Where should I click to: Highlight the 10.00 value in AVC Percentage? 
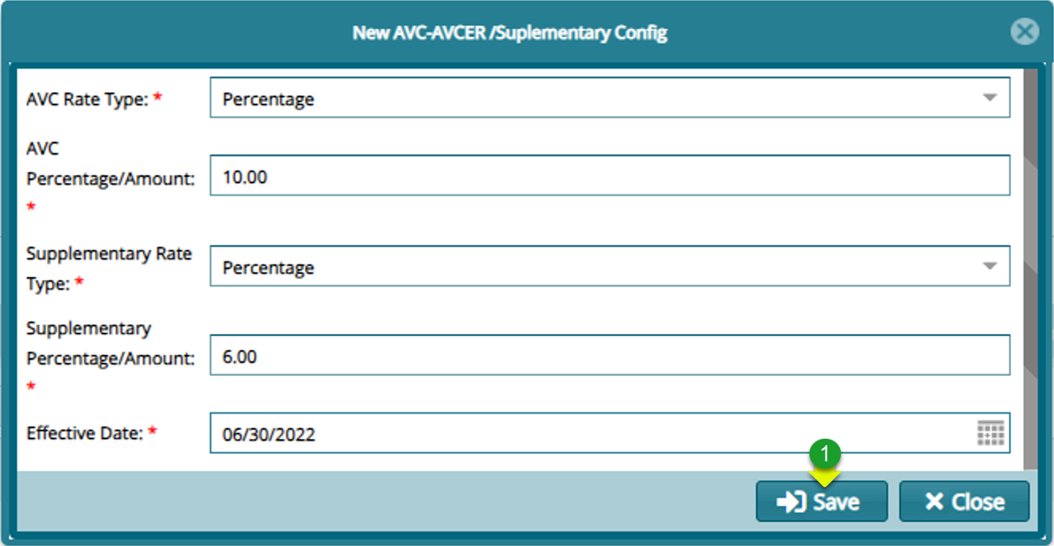[x=240, y=175]
